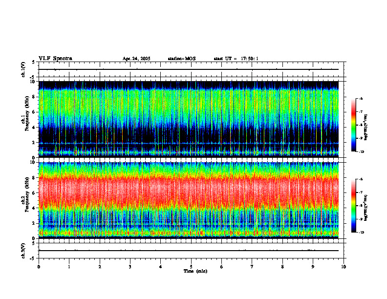Click the ch.1 "Frequency (kHz)" axis title
Screen dimensions: 387x299
(27, 113)
